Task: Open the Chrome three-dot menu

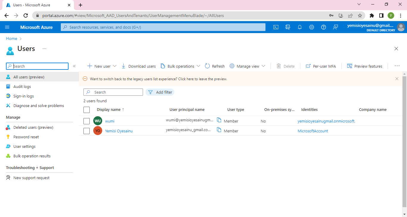Action: 400,15
